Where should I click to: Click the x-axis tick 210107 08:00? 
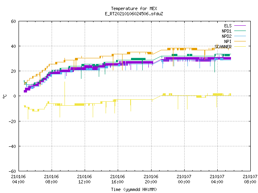pyautogui.click(x=250, y=179)
